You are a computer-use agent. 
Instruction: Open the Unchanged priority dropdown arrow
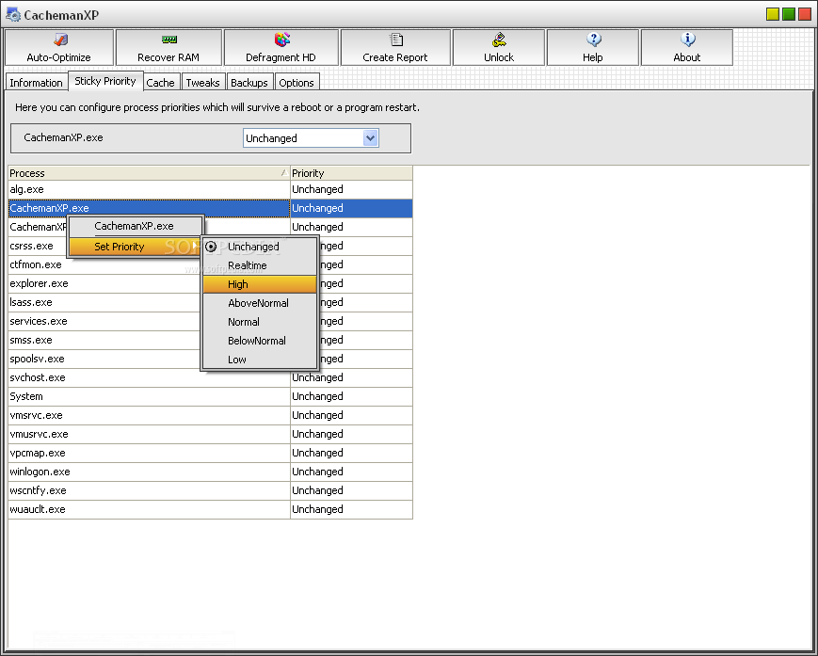coord(370,138)
